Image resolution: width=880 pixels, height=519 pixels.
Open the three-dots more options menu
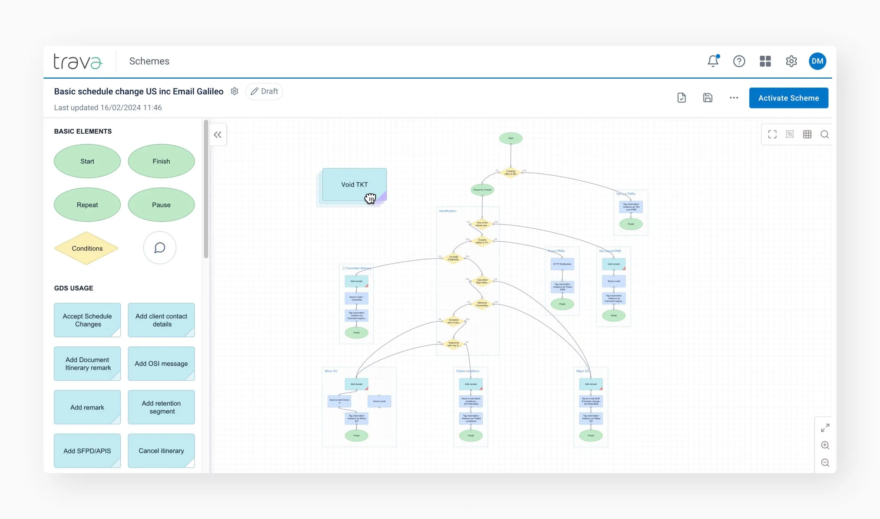coord(733,98)
